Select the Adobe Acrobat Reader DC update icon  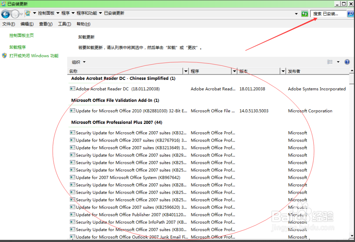coord(73,89)
